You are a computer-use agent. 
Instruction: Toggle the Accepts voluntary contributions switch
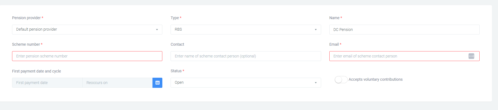pos(341,80)
